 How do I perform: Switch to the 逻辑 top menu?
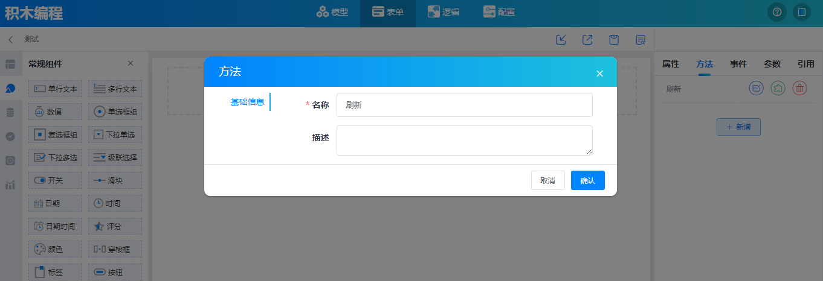coord(444,12)
